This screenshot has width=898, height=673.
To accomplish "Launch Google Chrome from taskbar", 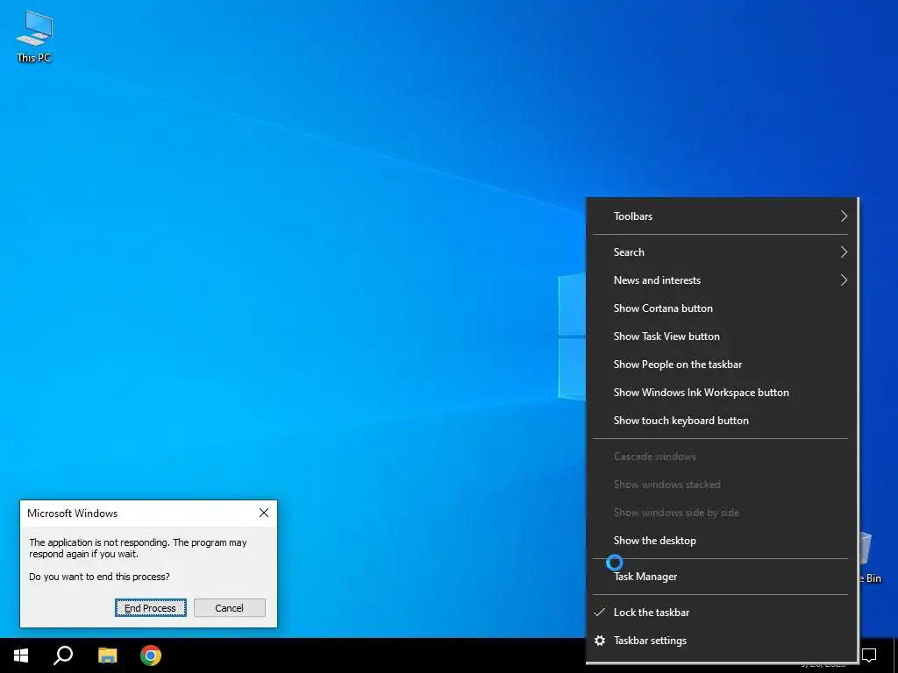I will (151, 655).
